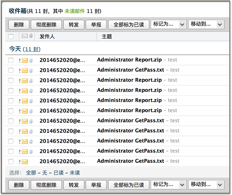232x195 pixels.
Task: Click the unread envelope icon in the second email row
Action: click(25, 71)
